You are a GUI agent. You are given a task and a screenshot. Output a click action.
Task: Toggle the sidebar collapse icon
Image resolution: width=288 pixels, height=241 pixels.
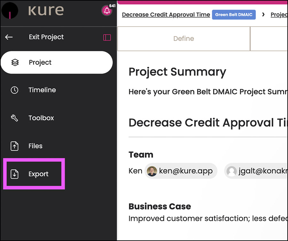107,37
